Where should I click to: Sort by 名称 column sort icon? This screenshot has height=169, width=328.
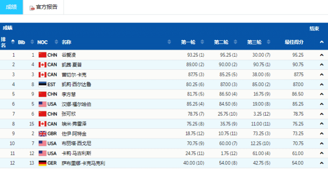coord(169,42)
